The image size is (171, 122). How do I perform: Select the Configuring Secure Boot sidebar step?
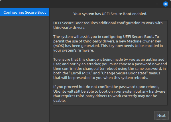25,13
